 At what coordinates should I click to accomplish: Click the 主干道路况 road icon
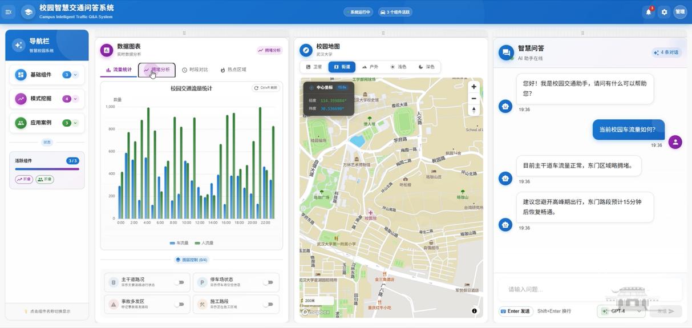point(114,282)
